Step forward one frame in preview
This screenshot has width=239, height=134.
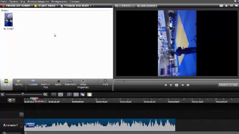tap(183, 85)
